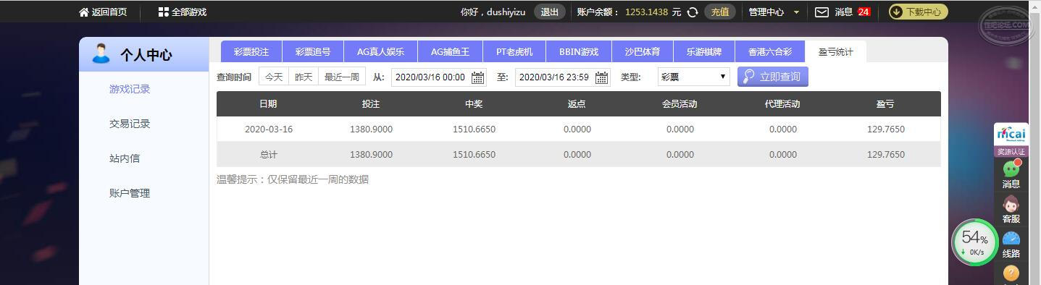Click the 返点 column header
1041x285 pixels.
coord(577,104)
